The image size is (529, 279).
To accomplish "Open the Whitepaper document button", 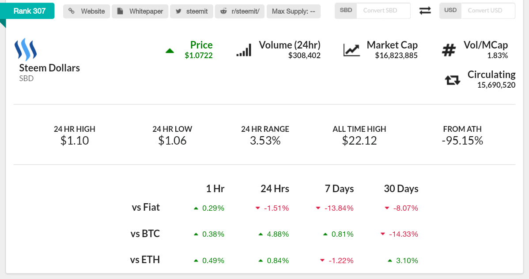I will 140,11.
